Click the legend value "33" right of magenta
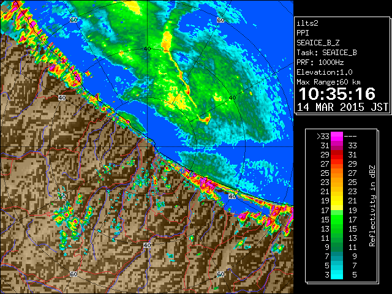This screenshot has width=392, height=294. [353, 146]
